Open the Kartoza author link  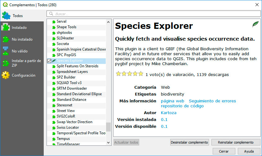click(169, 113)
